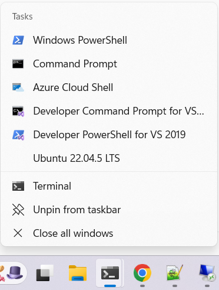Open File Explorer folder icon in taskbar
The height and width of the screenshot is (290, 219).
[78, 273]
